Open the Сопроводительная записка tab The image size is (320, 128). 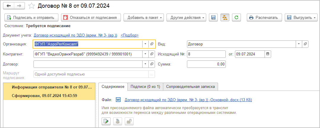click(191, 87)
